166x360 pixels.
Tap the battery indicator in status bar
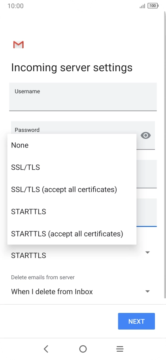click(153, 6)
